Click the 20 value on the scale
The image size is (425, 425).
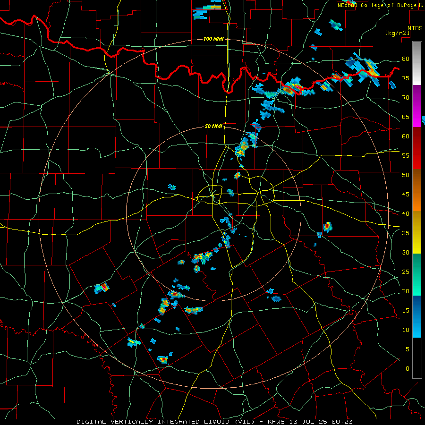[x=406, y=291]
